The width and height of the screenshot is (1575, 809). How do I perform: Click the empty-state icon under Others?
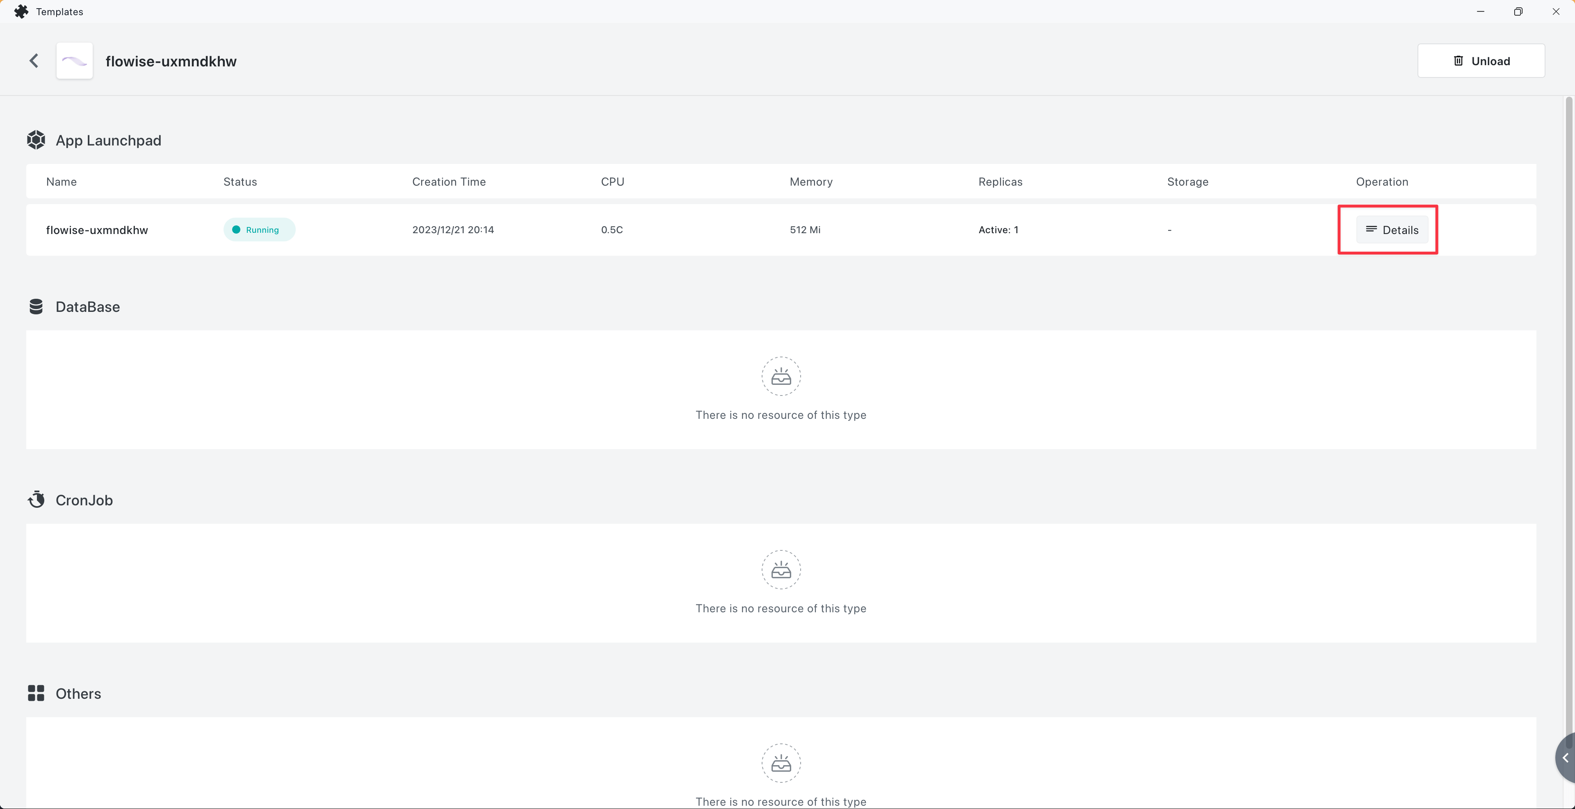point(781,763)
